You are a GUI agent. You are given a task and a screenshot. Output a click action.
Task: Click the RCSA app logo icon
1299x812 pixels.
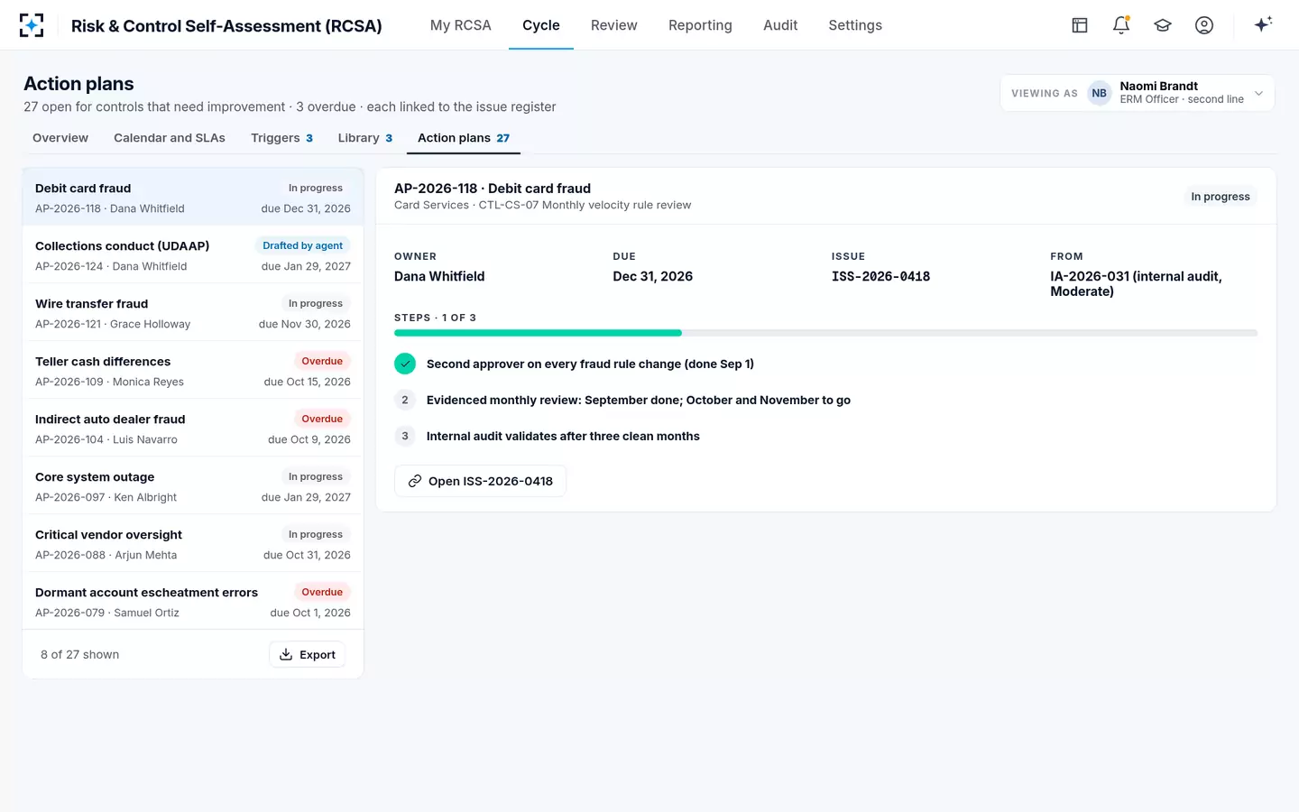pos(32,25)
